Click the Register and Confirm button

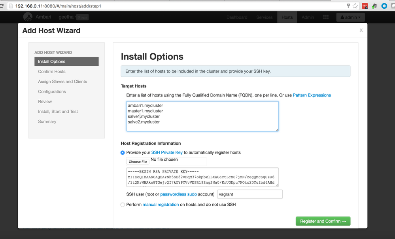[x=323, y=221]
